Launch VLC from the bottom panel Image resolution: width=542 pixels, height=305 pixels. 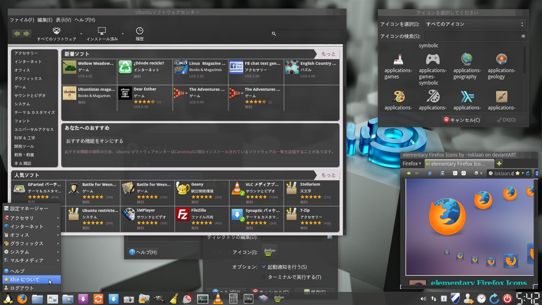click(218, 299)
